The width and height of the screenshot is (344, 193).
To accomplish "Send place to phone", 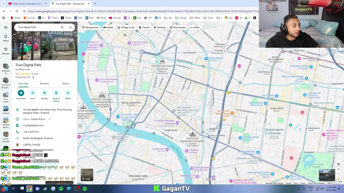I will pyautogui.click(x=56, y=96).
